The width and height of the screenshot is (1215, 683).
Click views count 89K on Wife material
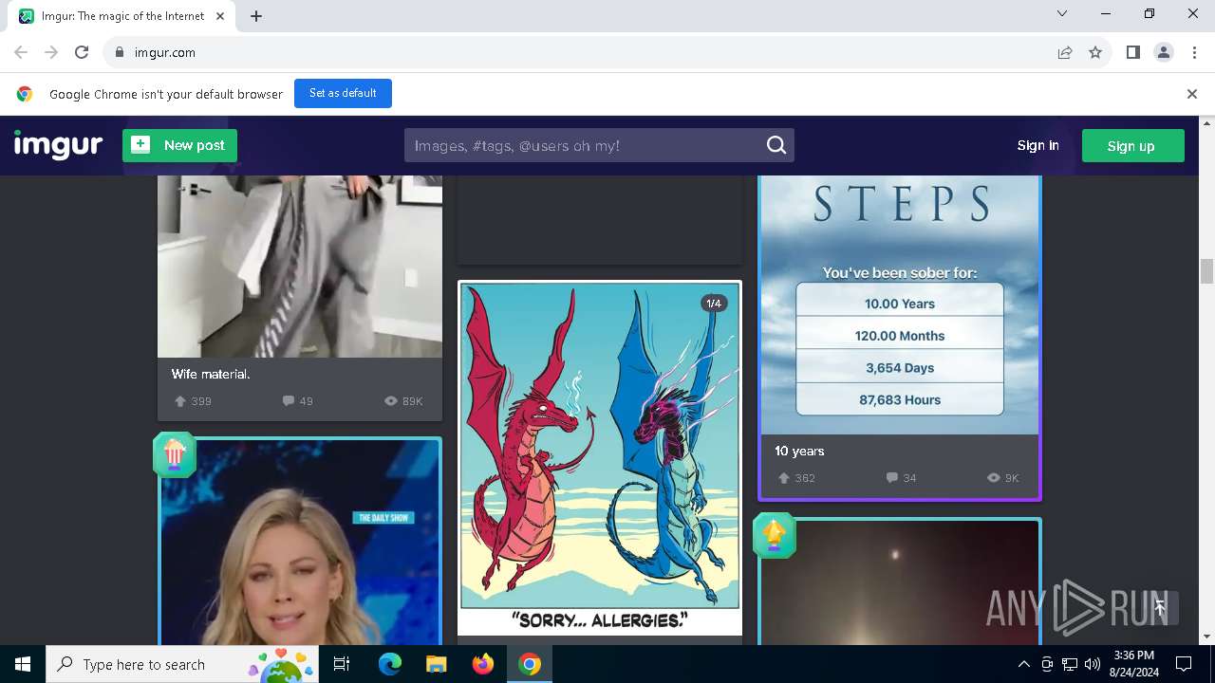pyautogui.click(x=403, y=401)
